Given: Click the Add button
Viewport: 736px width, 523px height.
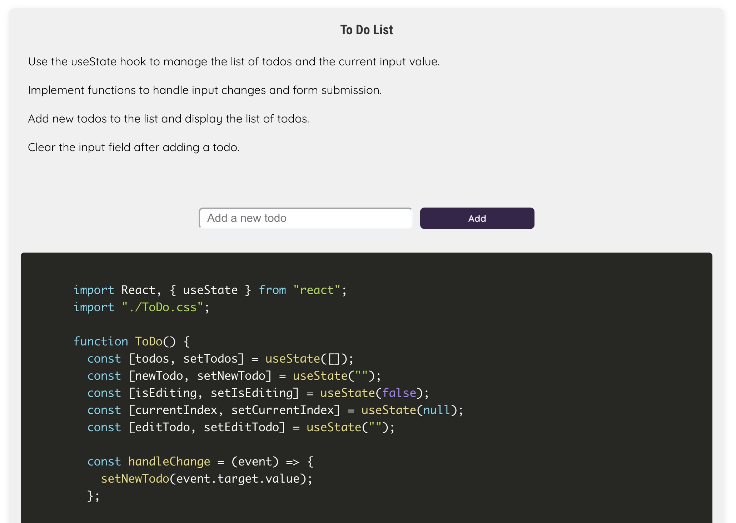Looking at the screenshot, I should point(477,218).
